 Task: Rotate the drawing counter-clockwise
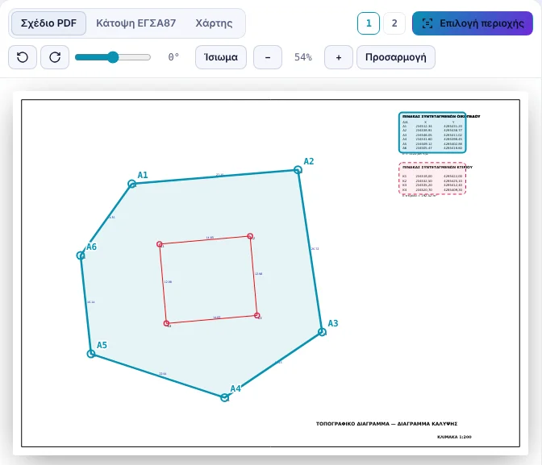(x=23, y=57)
